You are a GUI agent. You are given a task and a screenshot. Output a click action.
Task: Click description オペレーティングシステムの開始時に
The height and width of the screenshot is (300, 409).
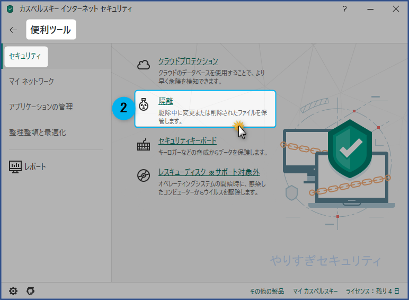click(x=212, y=188)
